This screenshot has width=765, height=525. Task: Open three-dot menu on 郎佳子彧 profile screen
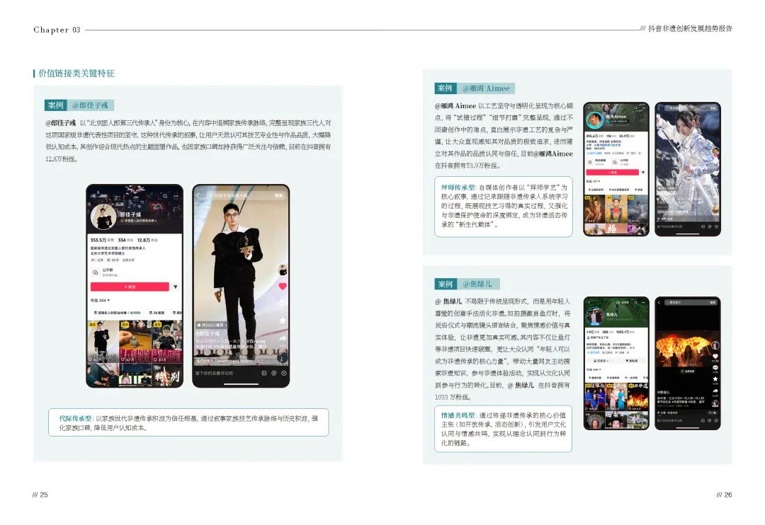point(176,196)
